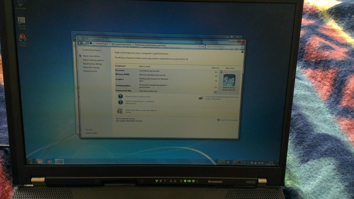Go to Control Panel Home

pyautogui.click(x=91, y=50)
